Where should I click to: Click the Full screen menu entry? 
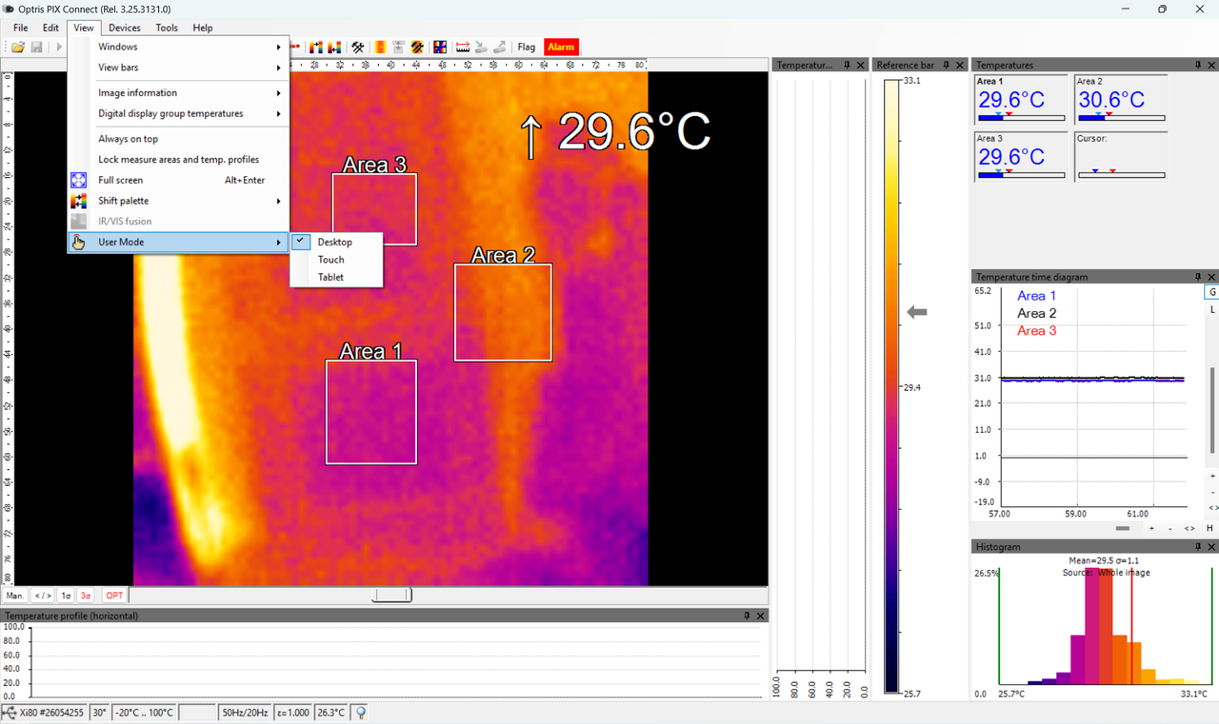(x=178, y=180)
